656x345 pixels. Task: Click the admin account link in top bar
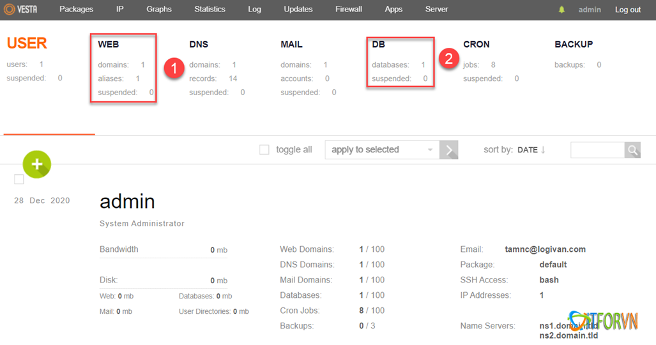(x=590, y=10)
